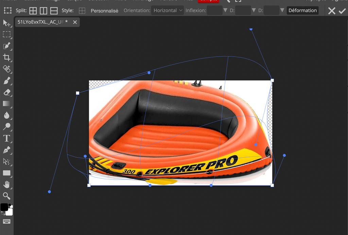The image size is (348, 235).
Task: Select the Gradient tool
Action: tap(6, 104)
